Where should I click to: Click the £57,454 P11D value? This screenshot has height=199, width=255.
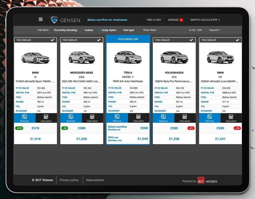[x=87, y=88]
